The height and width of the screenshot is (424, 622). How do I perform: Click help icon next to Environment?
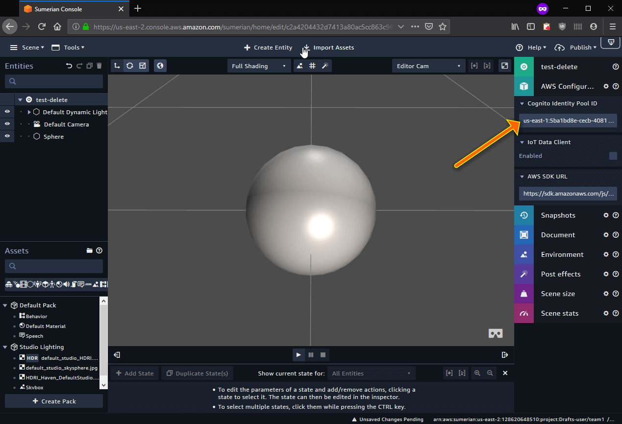pos(616,254)
